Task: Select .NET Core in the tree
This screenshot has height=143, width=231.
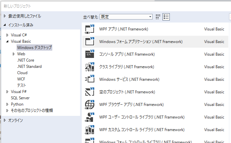Action: click(25, 60)
